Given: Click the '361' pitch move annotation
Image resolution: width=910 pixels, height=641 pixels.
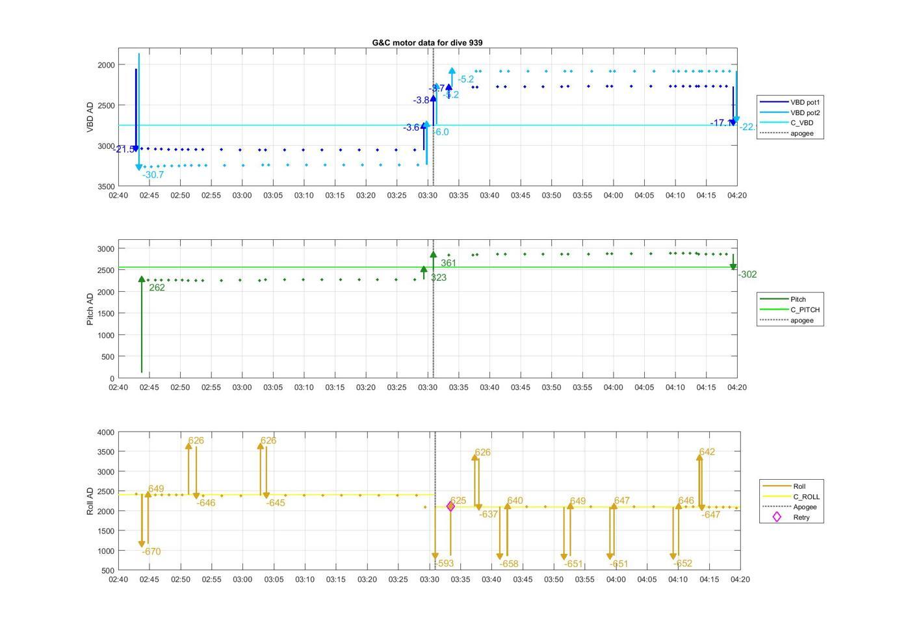Looking at the screenshot, I should [448, 263].
